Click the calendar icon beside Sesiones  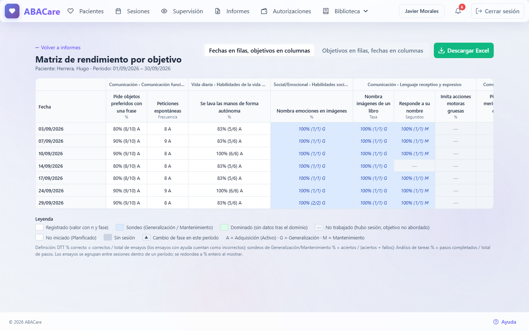(118, 11)
